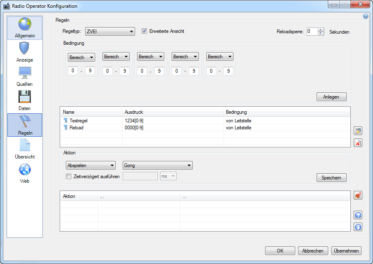Increase the Reloadsperre seconds value

pos(321,30)
